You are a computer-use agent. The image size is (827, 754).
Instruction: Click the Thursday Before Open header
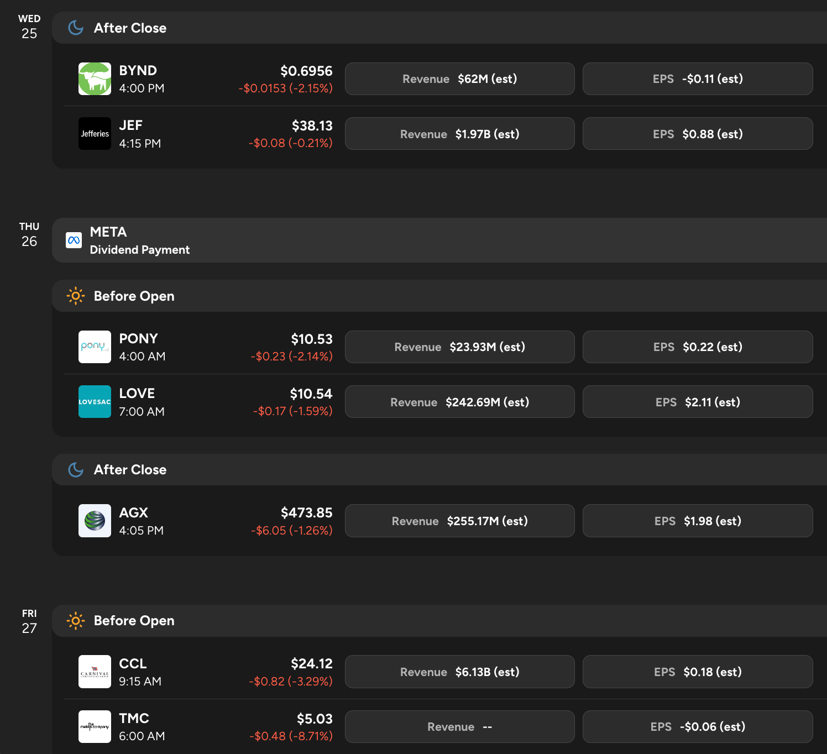(x=439, y=296)
